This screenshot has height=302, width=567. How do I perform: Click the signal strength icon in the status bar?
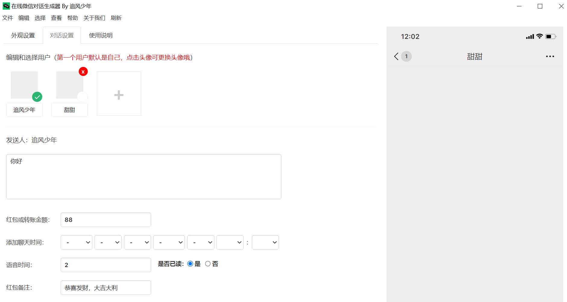pyautogui.click(x=530, y=36)
